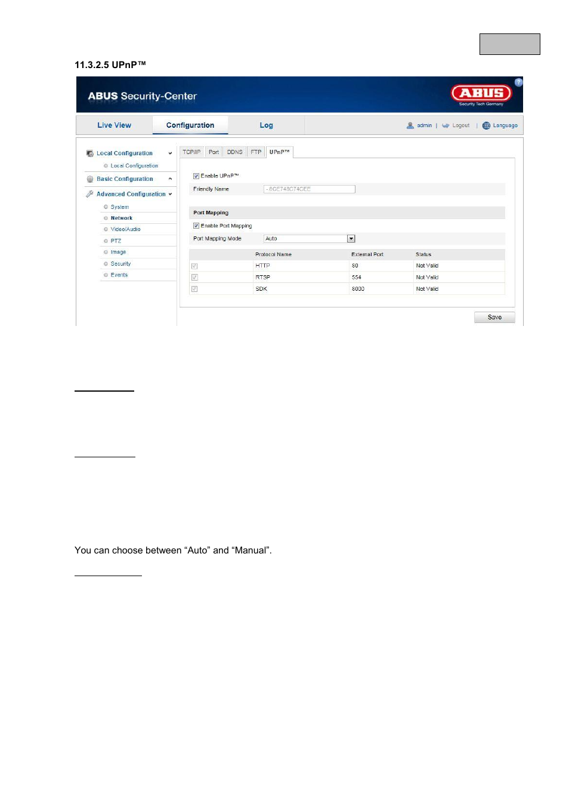
Task: Select the UPnP network tab
Action: click(x=279, y=152)
